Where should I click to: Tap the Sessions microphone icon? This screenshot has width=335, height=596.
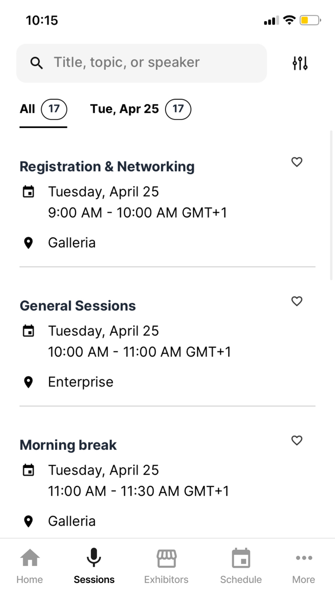[x=94, y=558]
